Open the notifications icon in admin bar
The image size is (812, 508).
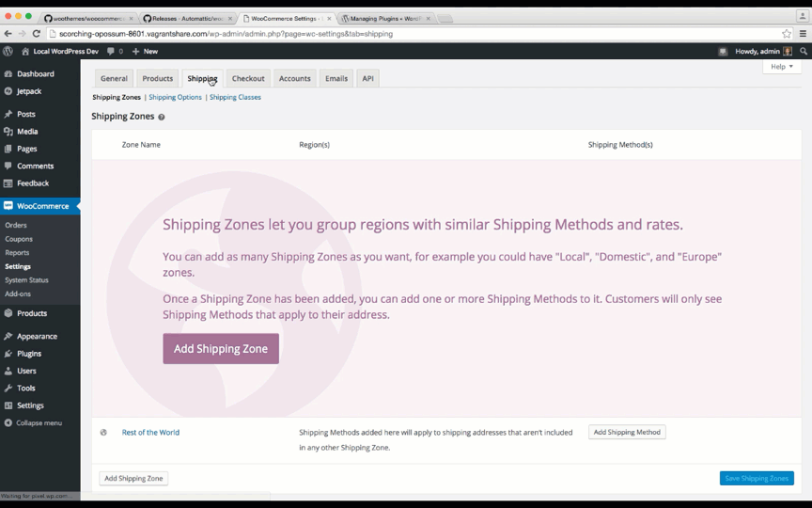tap(723, 52)
